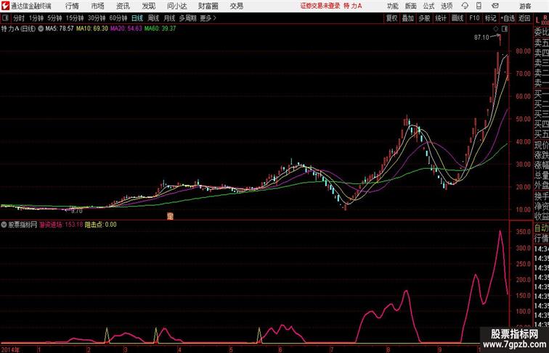Click the 标记 mark button
This screenshot has height=353, width=549.
[x=490, y=18]
